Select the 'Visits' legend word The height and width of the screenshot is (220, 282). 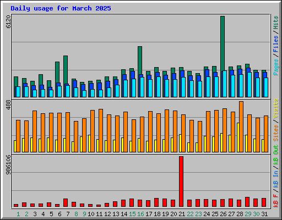276,108
